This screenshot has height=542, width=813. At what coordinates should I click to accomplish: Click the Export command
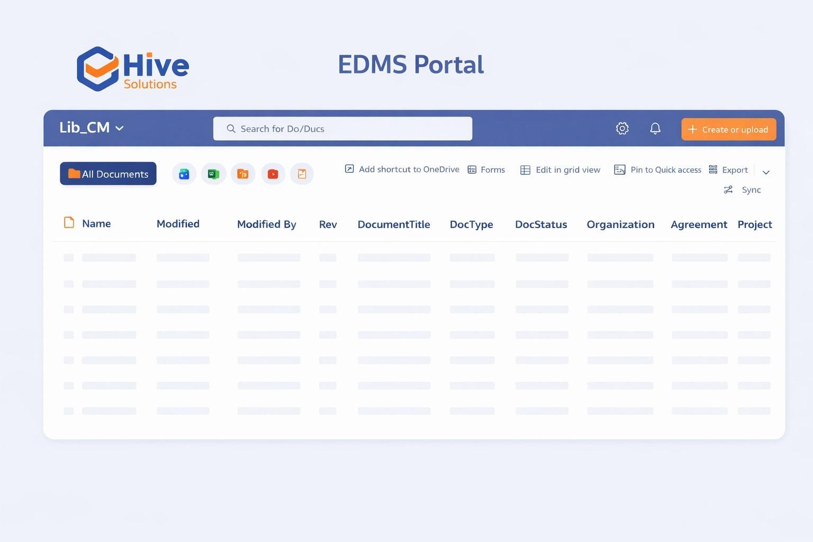728,170
